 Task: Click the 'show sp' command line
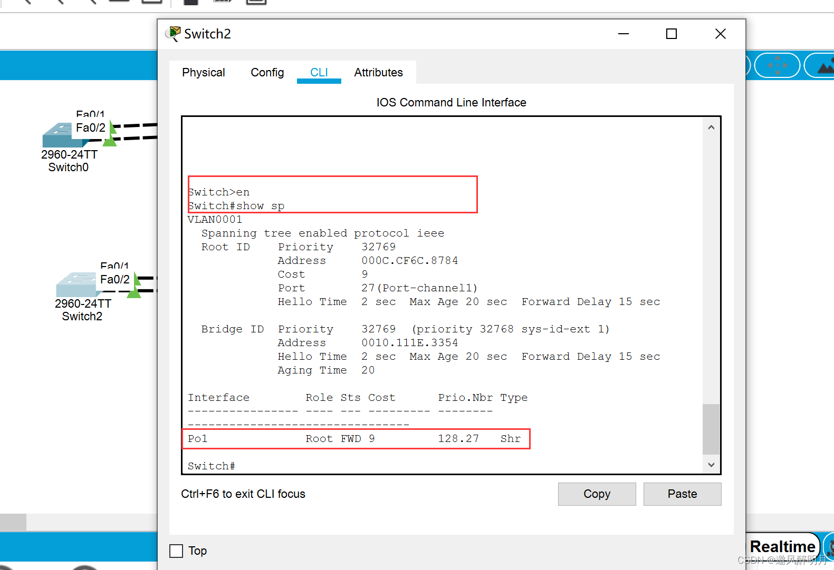tap(236, 205)
